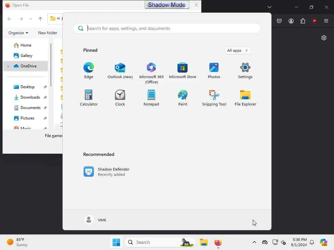
Task: Select Desktop in the navigation pane
Action: click(25, 87)
